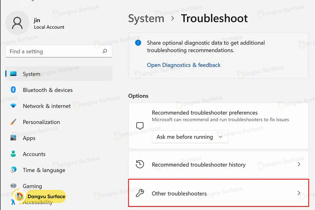The image size is (315, 210).
Task: Click the Network wifi icon in sidebar
Action: (x=13, y=106)
